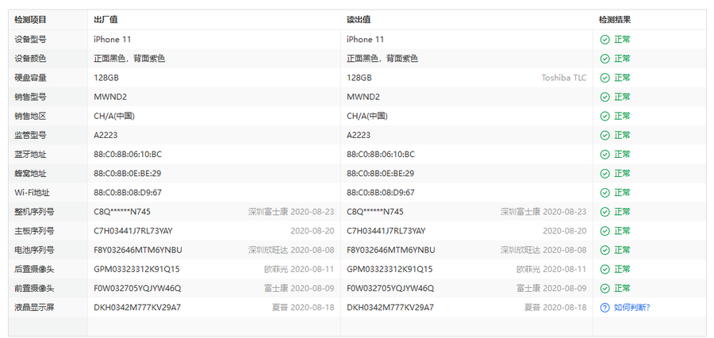This screenshot has height=338, width=714.
Task: Select the 后置摄像头 row label
Action: (34, 269)
